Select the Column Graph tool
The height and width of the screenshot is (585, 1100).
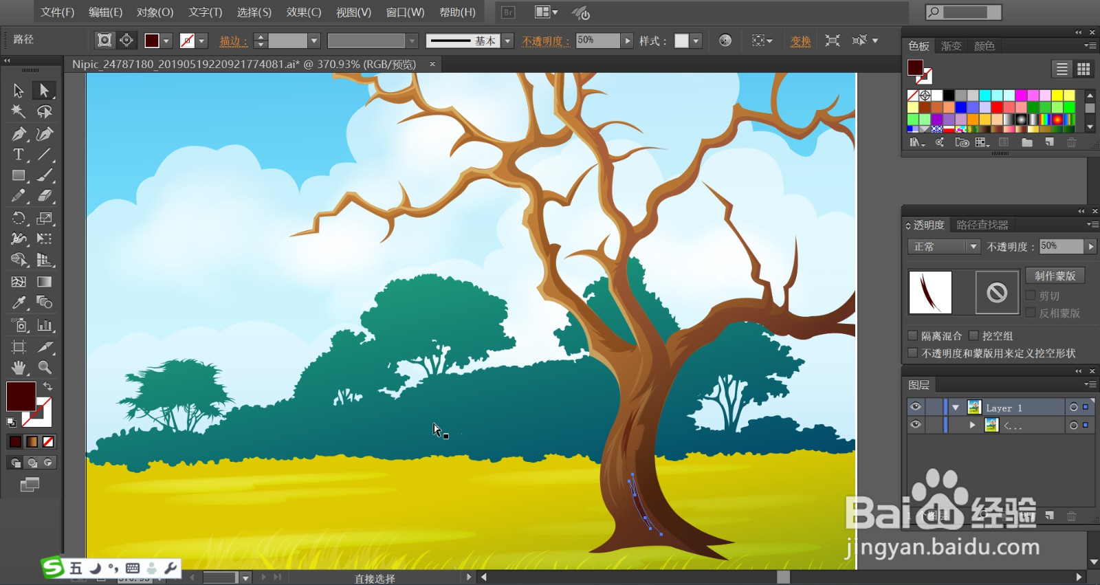pos(44,325)
